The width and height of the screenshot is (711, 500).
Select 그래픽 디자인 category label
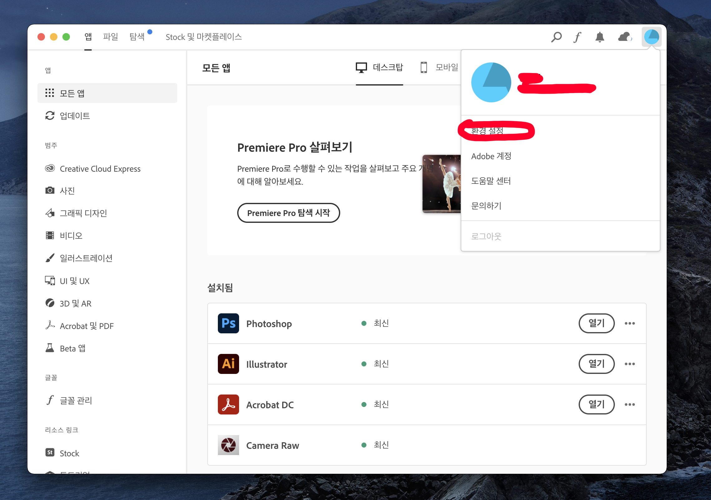pos(83,213)
